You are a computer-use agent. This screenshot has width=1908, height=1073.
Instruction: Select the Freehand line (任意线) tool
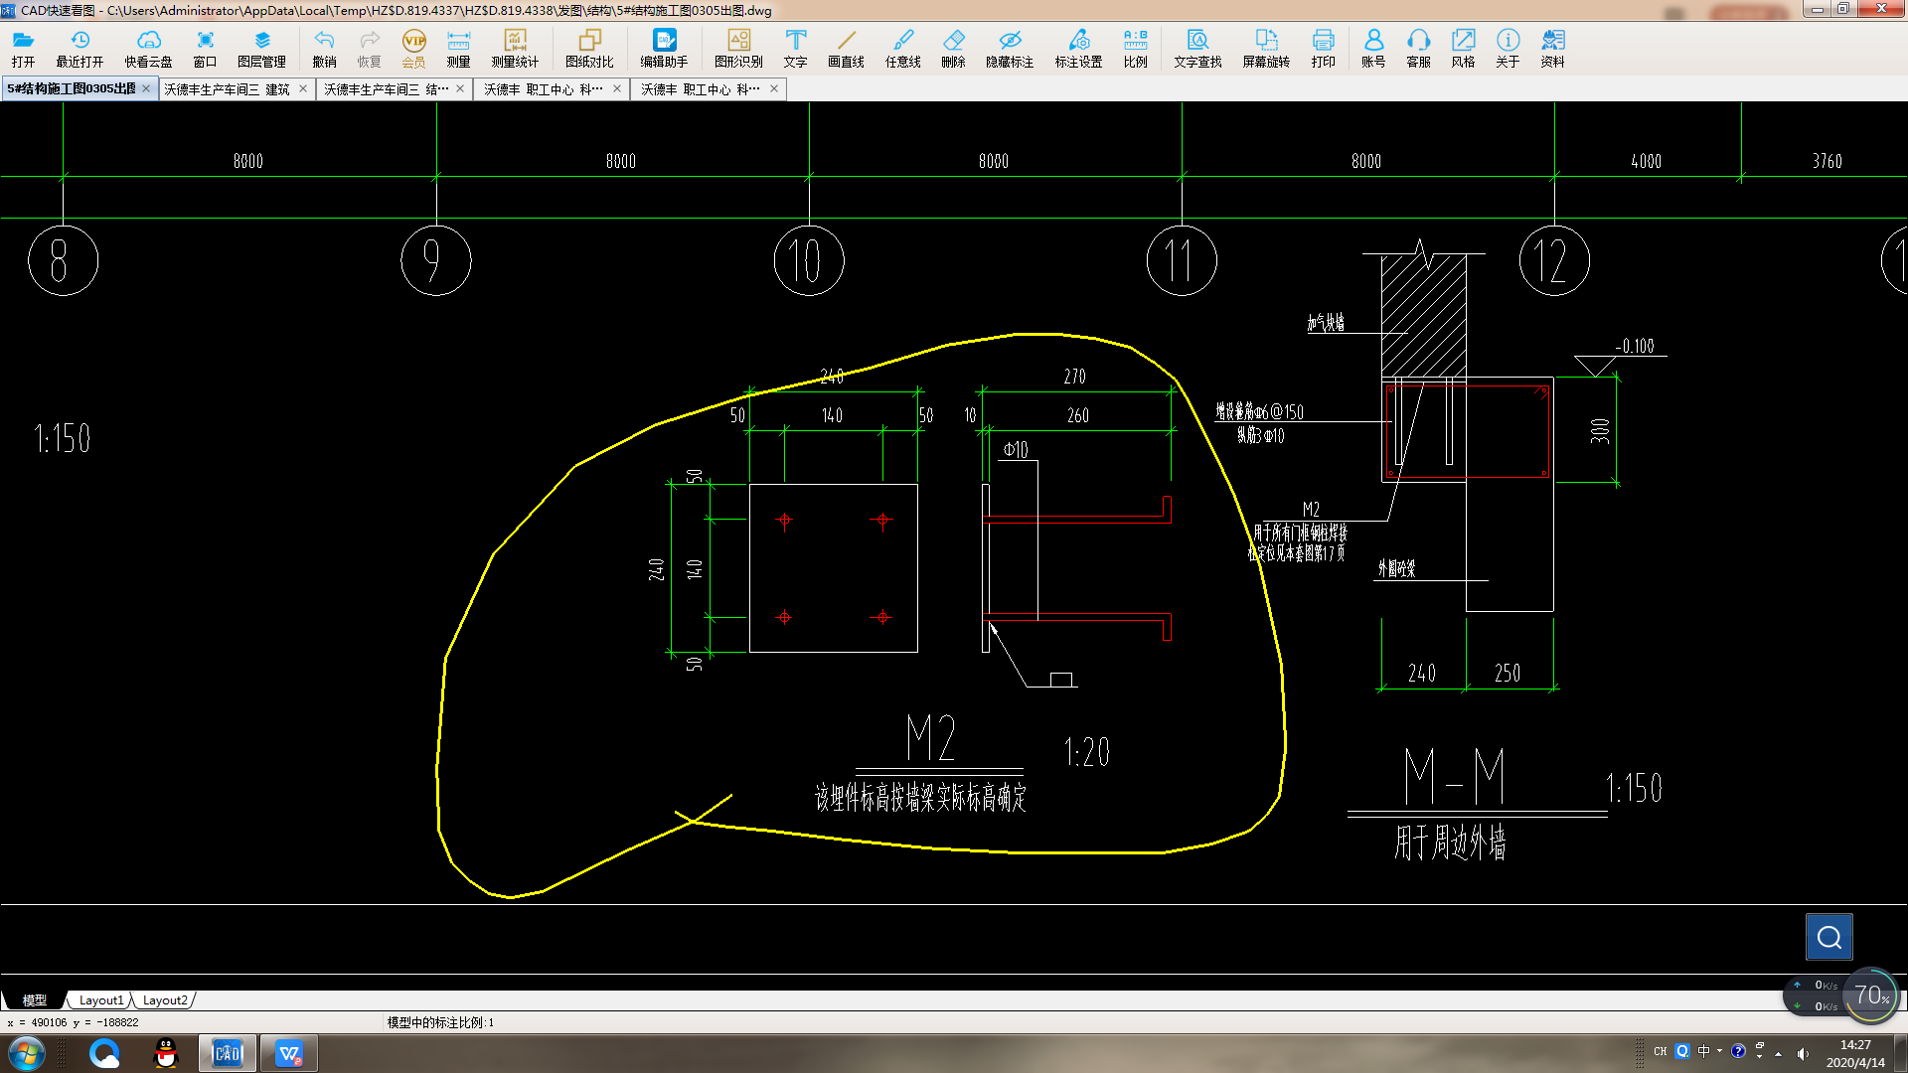coord(902,48)
